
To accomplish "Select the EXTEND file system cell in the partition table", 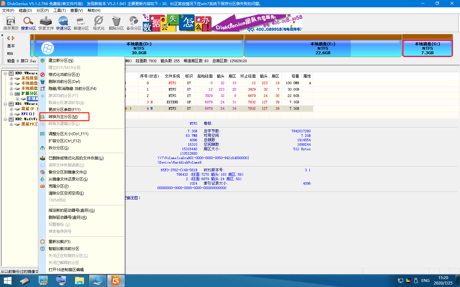I will (x=172, y=102).
